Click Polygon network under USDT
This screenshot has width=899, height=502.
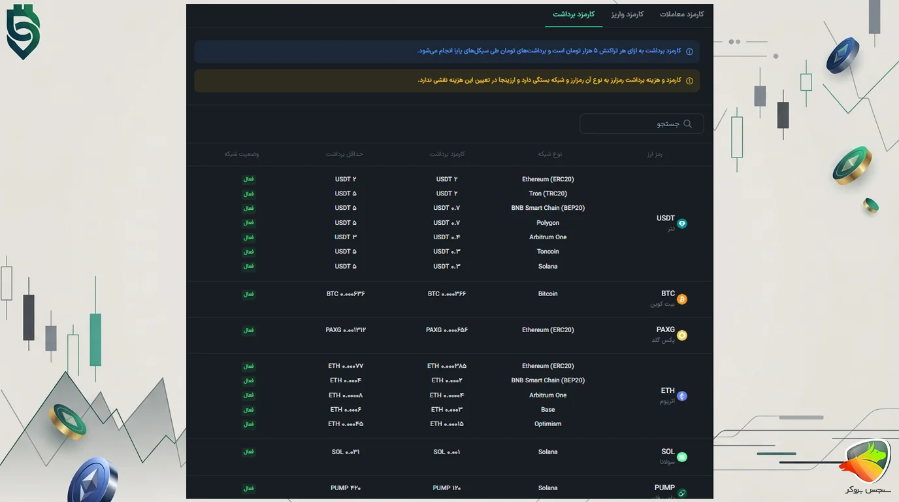[x=548, y=223]
